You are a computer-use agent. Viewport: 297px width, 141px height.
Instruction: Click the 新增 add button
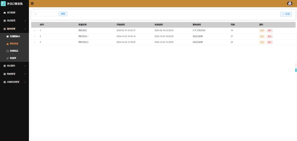[286, 14]
